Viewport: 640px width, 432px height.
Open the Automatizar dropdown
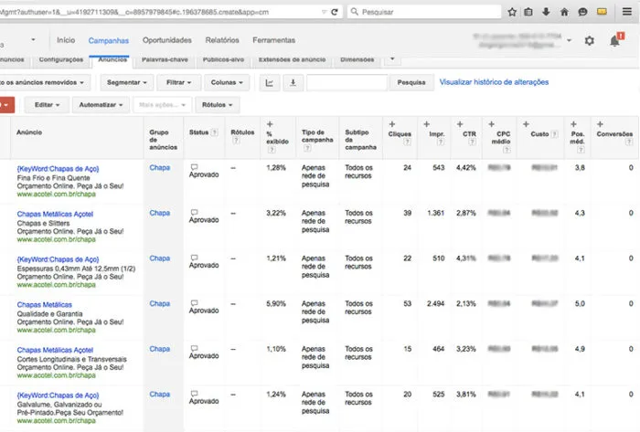[x=101, y=105]
